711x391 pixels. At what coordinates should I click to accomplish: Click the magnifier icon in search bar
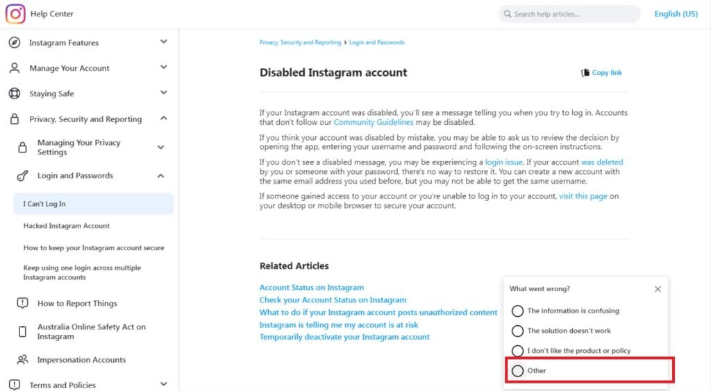point(508,14)
